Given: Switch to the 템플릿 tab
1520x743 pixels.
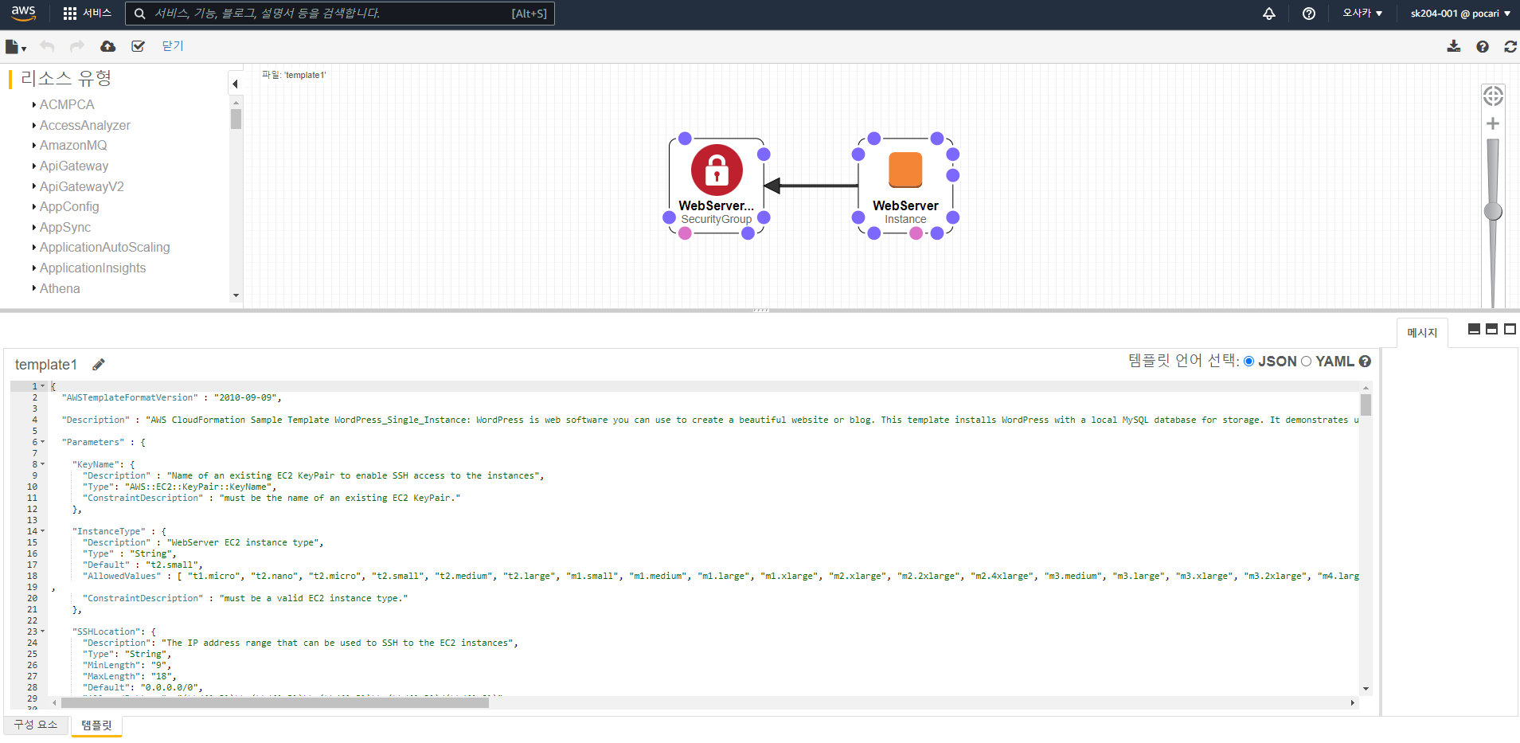Looking at the screenshot, I should [x=96, y=725].
